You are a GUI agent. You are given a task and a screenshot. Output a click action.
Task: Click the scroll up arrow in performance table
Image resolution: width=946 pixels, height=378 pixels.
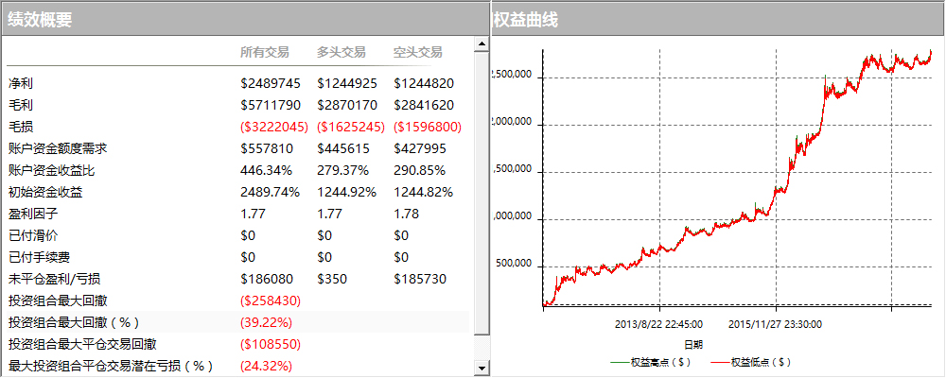(x=482, y=43)
